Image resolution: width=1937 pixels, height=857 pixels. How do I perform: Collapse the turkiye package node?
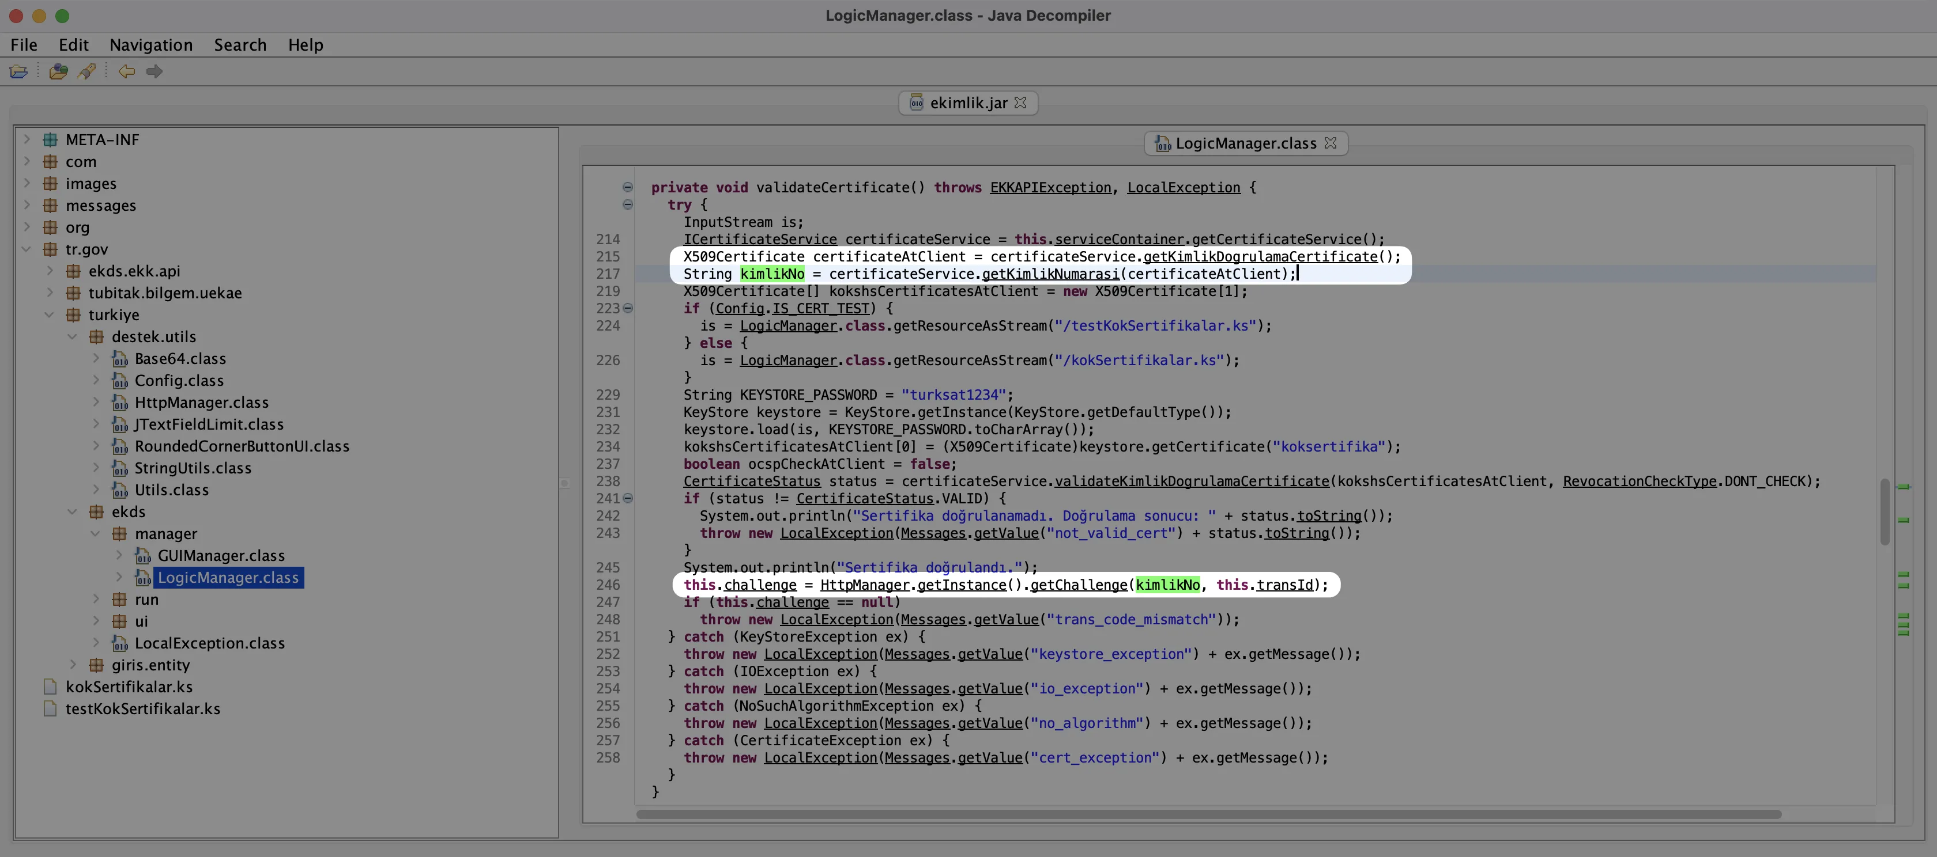(50, 314)
